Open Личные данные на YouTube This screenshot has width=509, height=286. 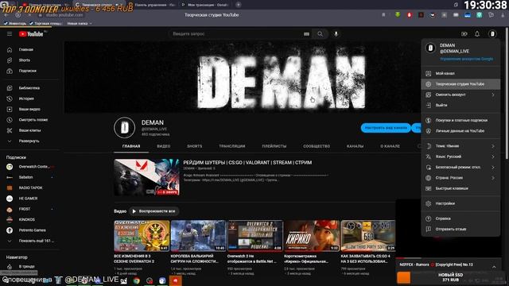coord(460,131)
